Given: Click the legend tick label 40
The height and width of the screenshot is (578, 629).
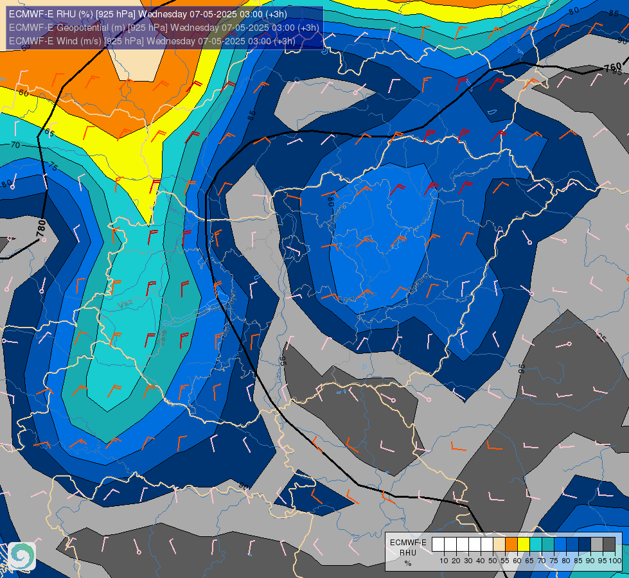Looking at the screenshot, I should pyautogui.click(x=481, y=561).
